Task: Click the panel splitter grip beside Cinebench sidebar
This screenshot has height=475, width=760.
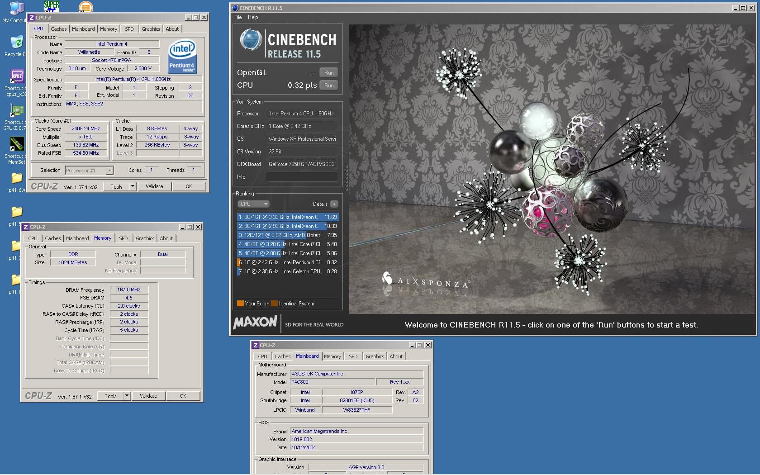Action: coord(347,179)
